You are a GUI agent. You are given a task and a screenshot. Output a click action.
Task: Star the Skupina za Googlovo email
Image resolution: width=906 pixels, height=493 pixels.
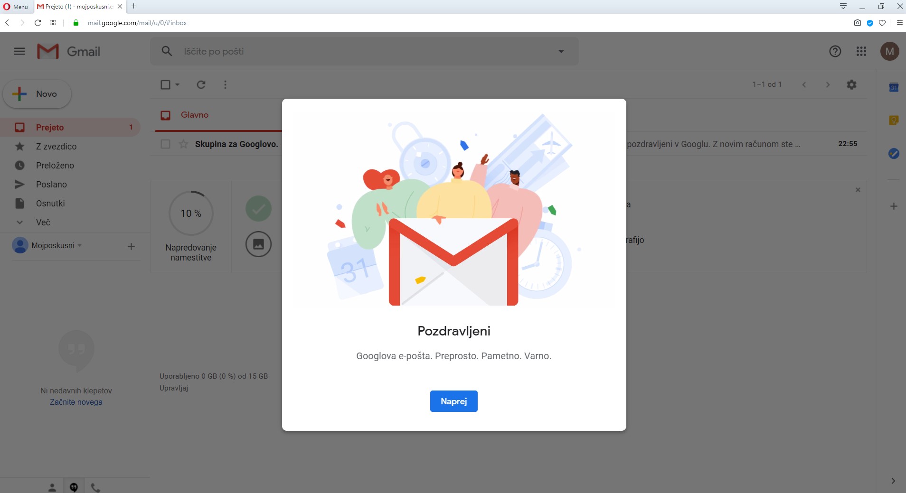183,144
